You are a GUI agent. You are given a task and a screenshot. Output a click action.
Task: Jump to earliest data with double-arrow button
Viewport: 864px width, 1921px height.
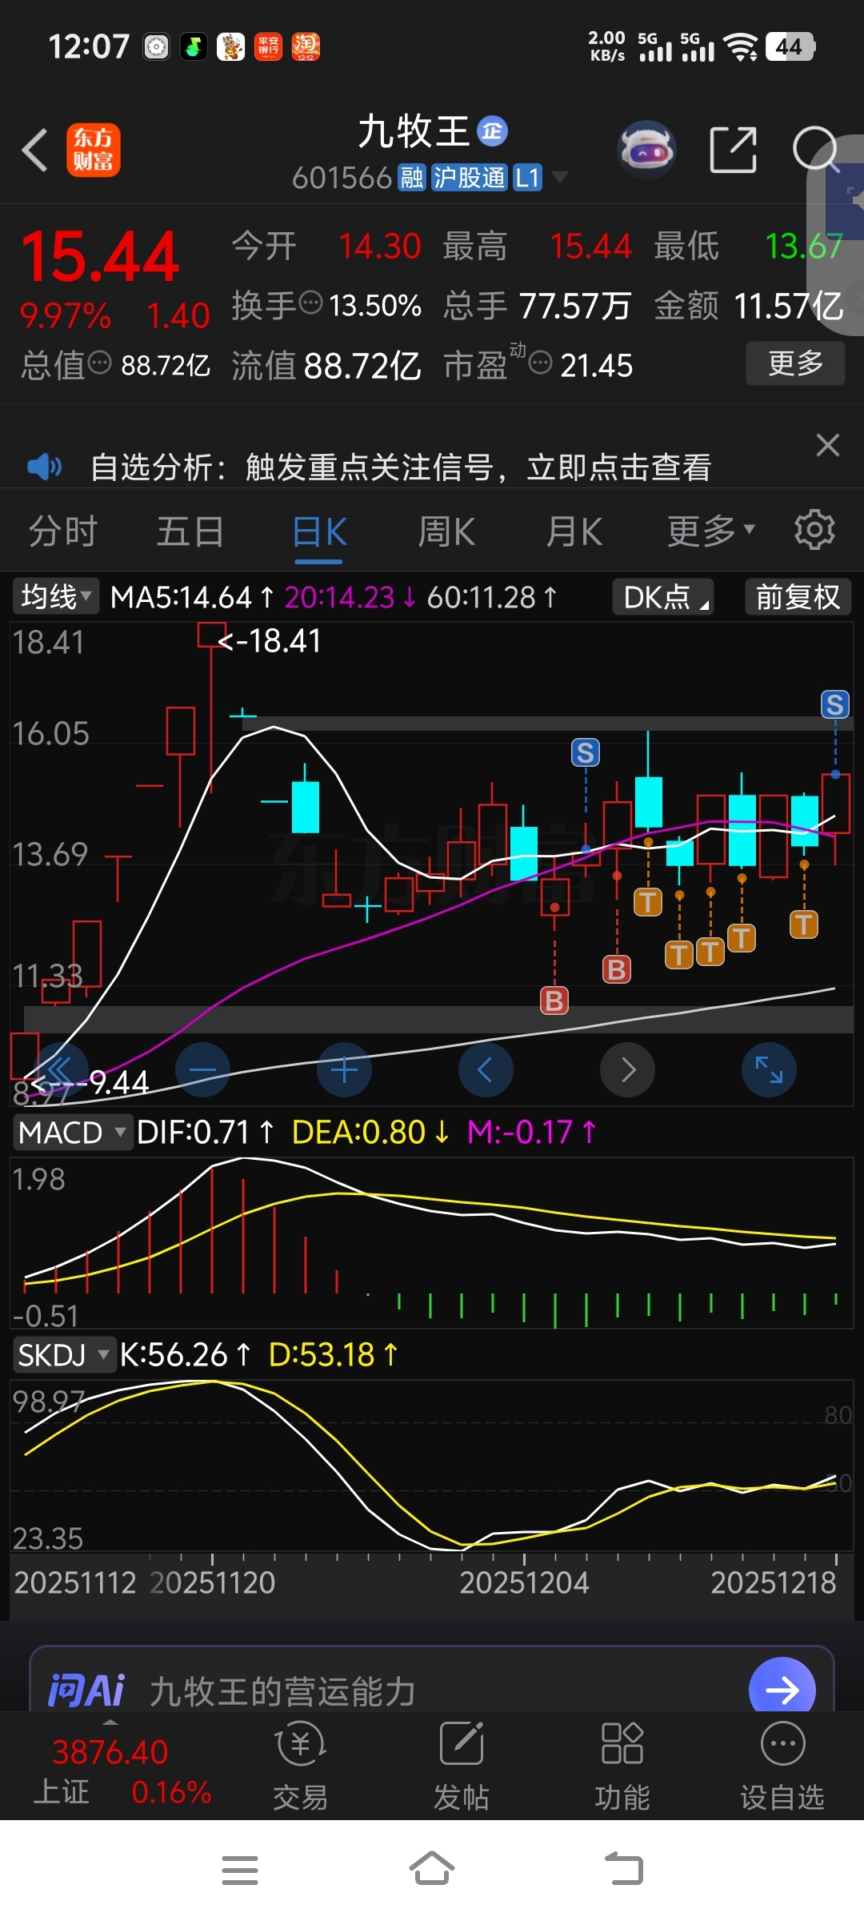(61, 1069)
